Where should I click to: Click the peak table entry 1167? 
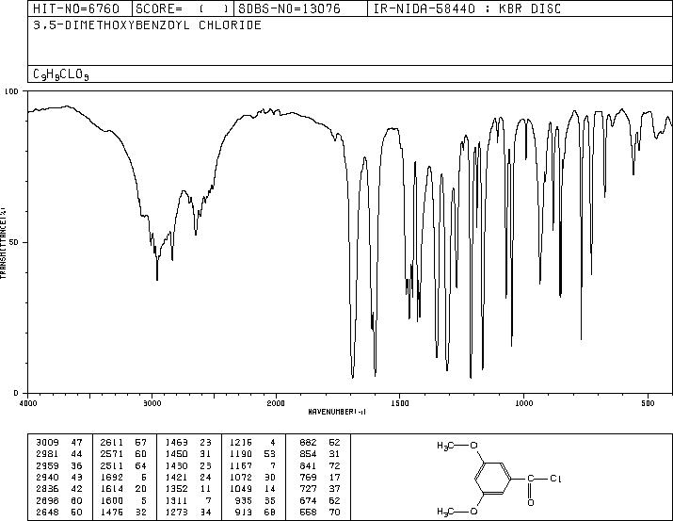point(241,465)
